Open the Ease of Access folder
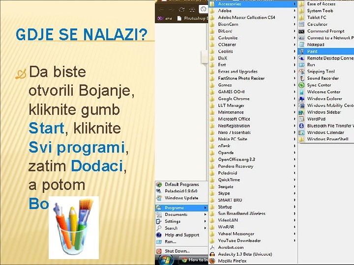 click(x=326, y=4)
